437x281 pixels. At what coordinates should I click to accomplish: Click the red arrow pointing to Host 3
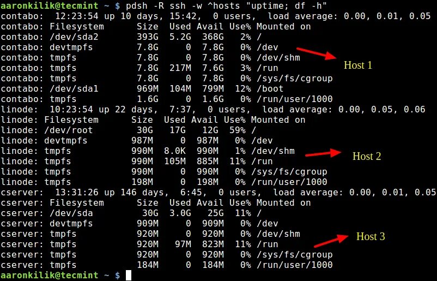click(331, 241)
